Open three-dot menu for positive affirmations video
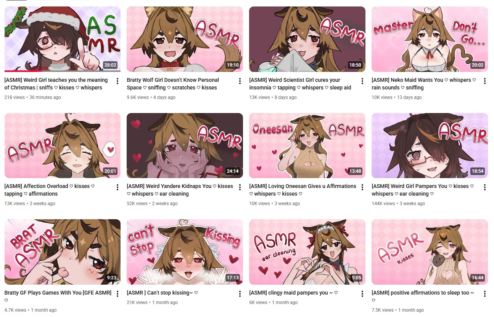The width and height of the screenshot is (494, 317). coord(484,294)
